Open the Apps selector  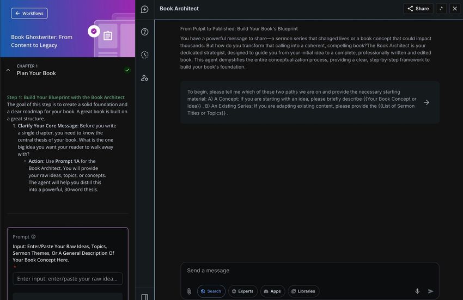[x=272, y=291]
